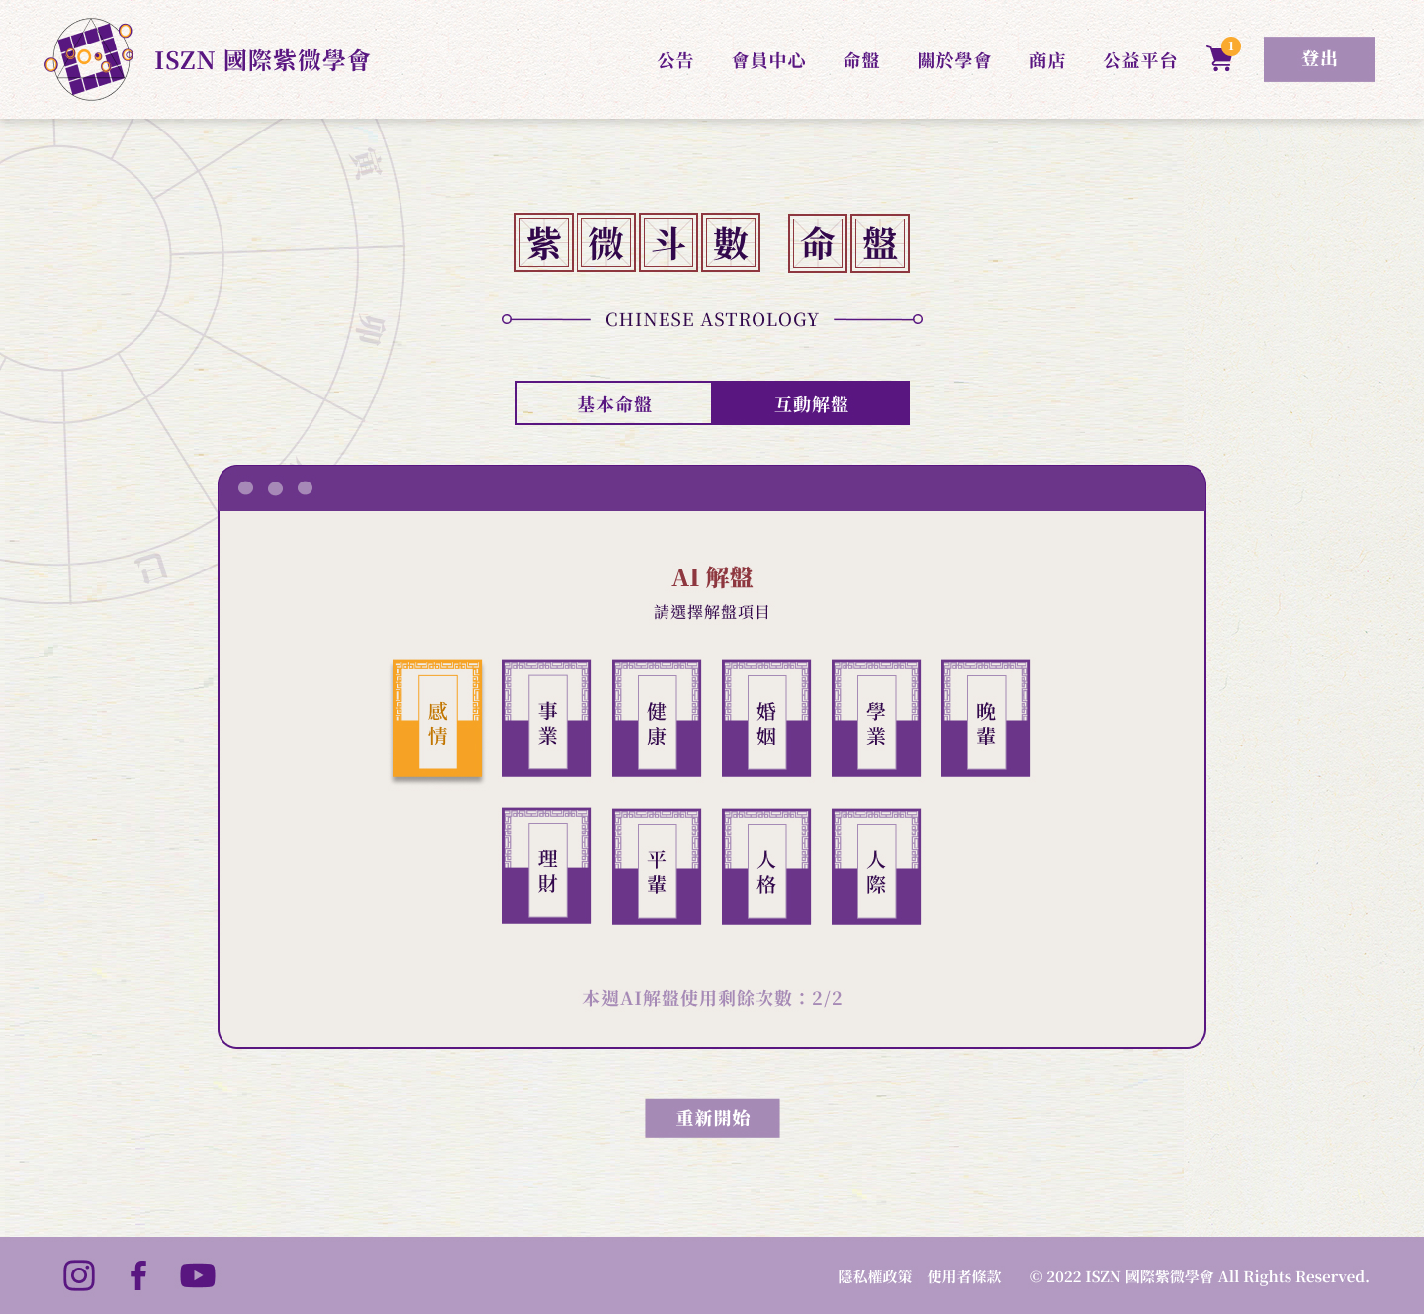The width and height of the screenshot is (1424, 1314).
Task: Click the 重新開始 restart button
Action: click(x=712, y=1118)
